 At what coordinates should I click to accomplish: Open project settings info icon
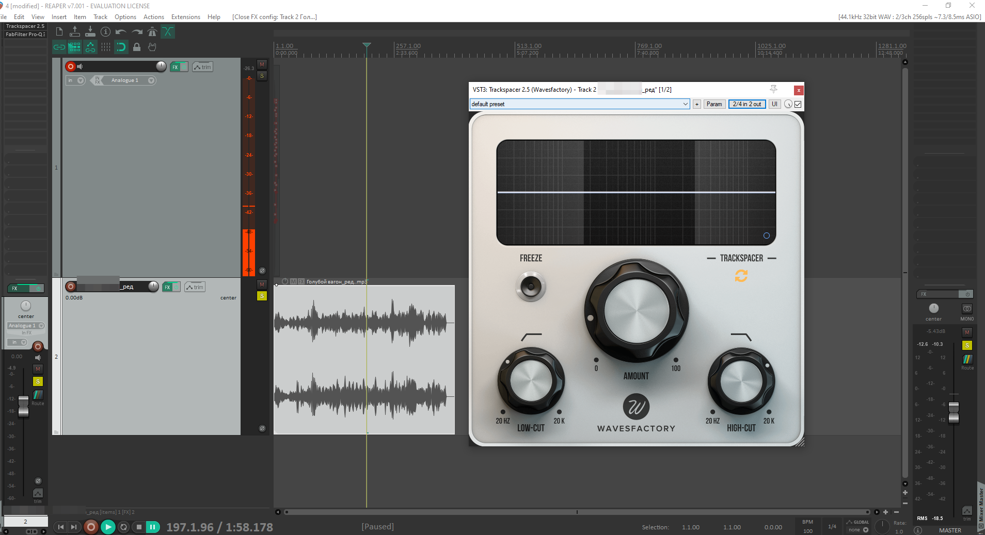[106, 32]
